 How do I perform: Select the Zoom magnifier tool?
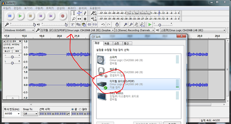pyautogui.click(x=74, y=19)
